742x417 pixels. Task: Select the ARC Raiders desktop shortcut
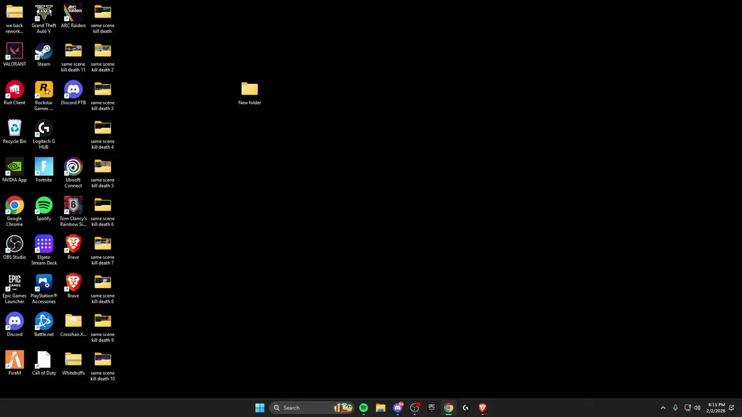[x=73, y=16]
